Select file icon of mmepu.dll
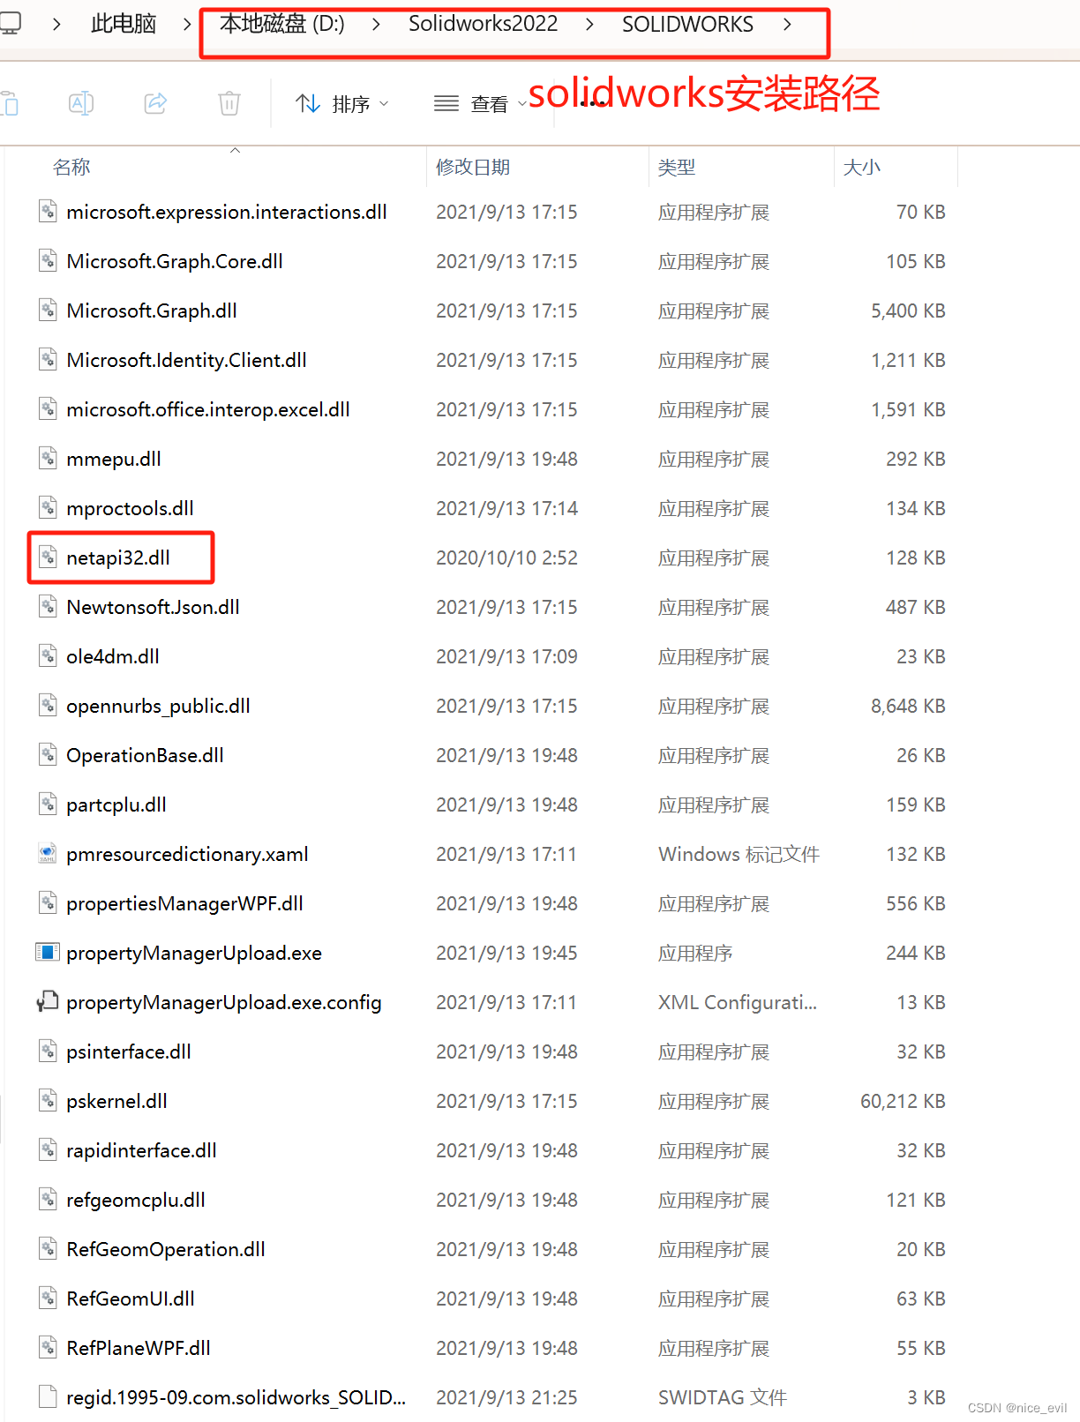 48,459
